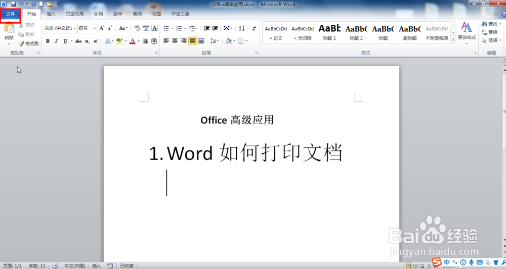Open the font name dropdown (宋体)
Screen dimensions: 506x269
pos(74,28)
